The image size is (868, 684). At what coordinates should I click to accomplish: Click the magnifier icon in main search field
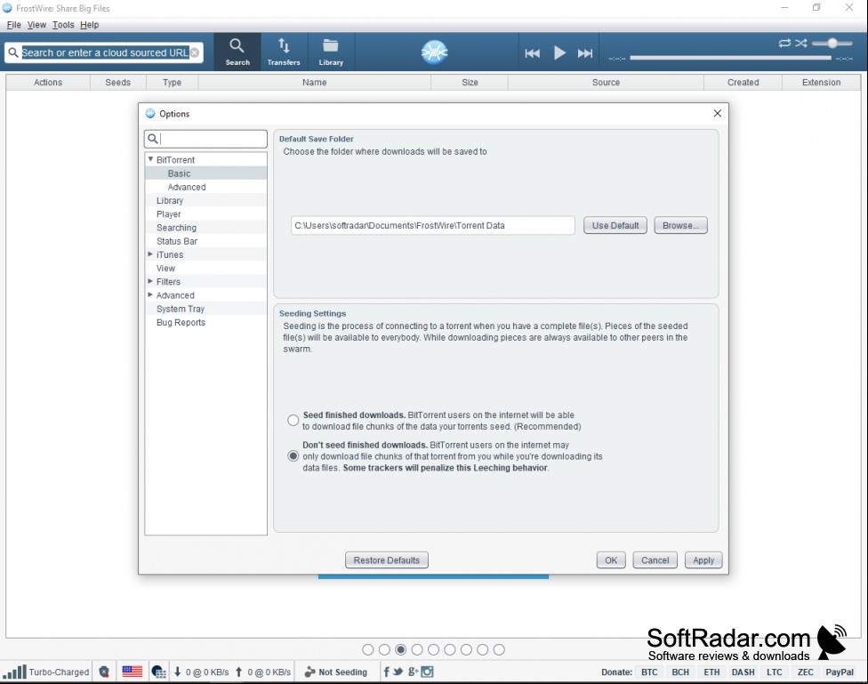13,52
